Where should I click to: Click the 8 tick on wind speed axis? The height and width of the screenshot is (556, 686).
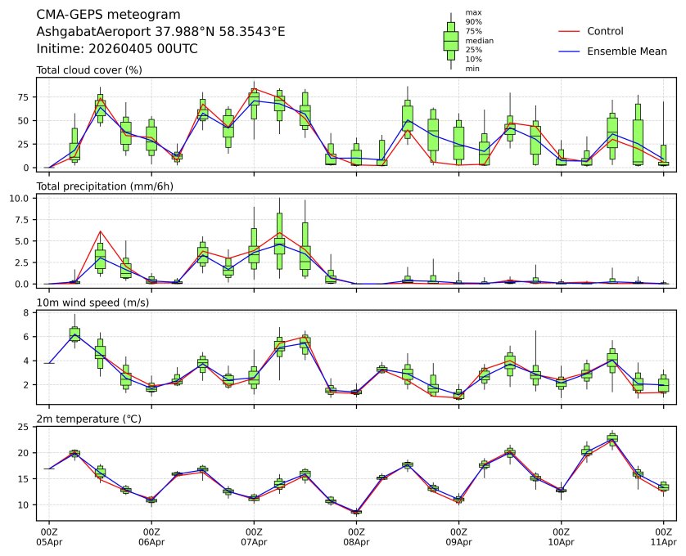click(x=27, y=312)
